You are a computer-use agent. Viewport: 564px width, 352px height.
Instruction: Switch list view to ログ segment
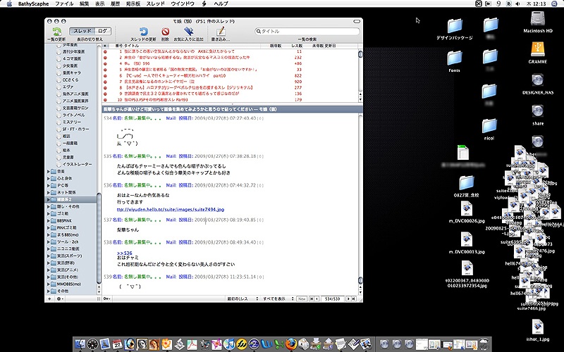(102, 31)
